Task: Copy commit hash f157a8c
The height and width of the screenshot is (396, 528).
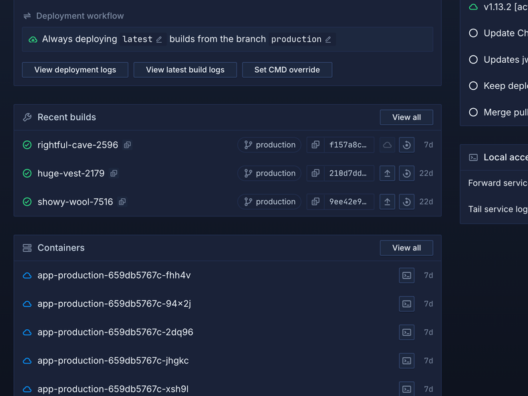Action: [x=315, y=145]
